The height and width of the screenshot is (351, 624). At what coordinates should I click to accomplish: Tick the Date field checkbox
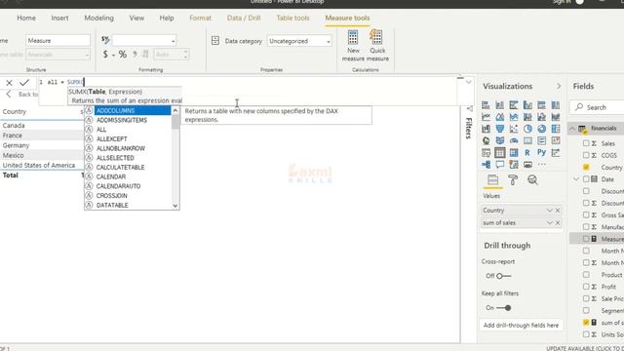click(x=586, y=179)
